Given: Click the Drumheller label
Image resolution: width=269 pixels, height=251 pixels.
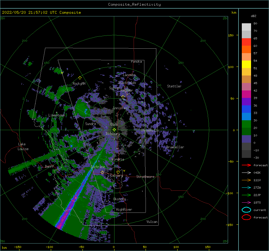Looking at the screenshot, I should point(175,147).
